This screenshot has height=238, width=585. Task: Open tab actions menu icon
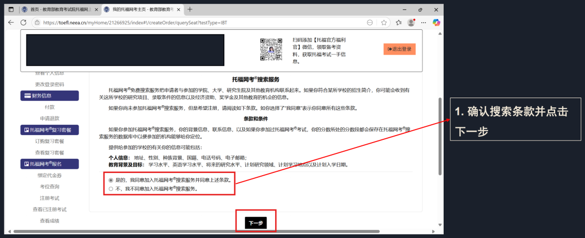tap(11, 9)
